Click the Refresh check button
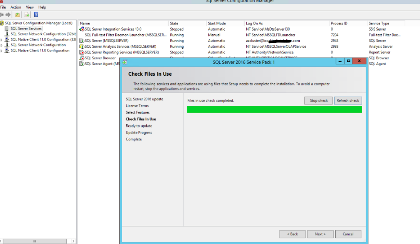Screen dimensions: 420x244 (348, 101)
